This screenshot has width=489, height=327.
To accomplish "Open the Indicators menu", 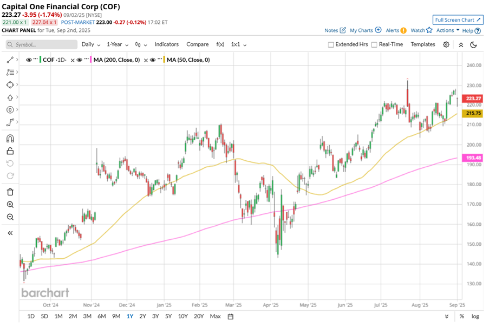I will pyautogui.click(x=167, y=44).
